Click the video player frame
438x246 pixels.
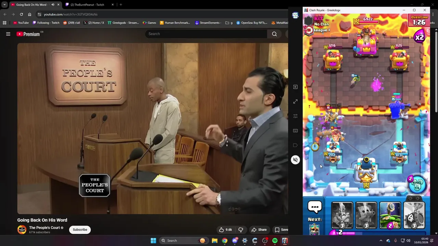click(153, 128)
